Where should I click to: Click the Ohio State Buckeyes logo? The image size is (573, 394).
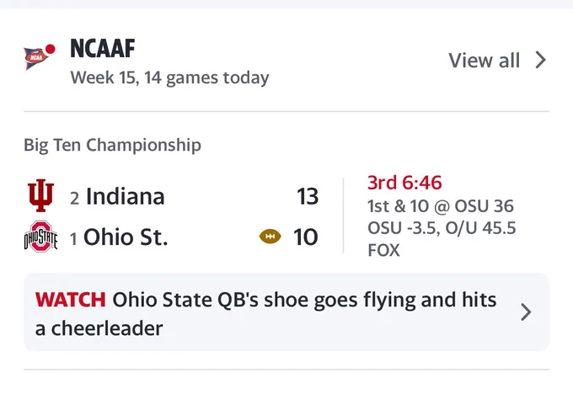coord(40,237)
